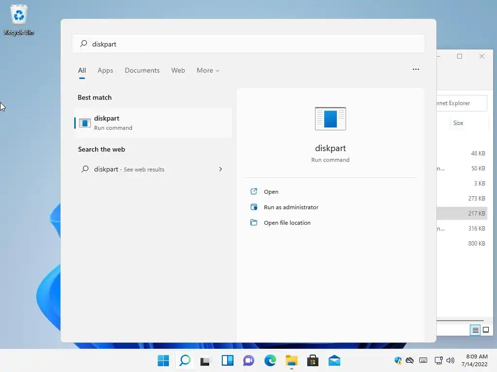Switch Explorer to details view icon

point(475,330)
